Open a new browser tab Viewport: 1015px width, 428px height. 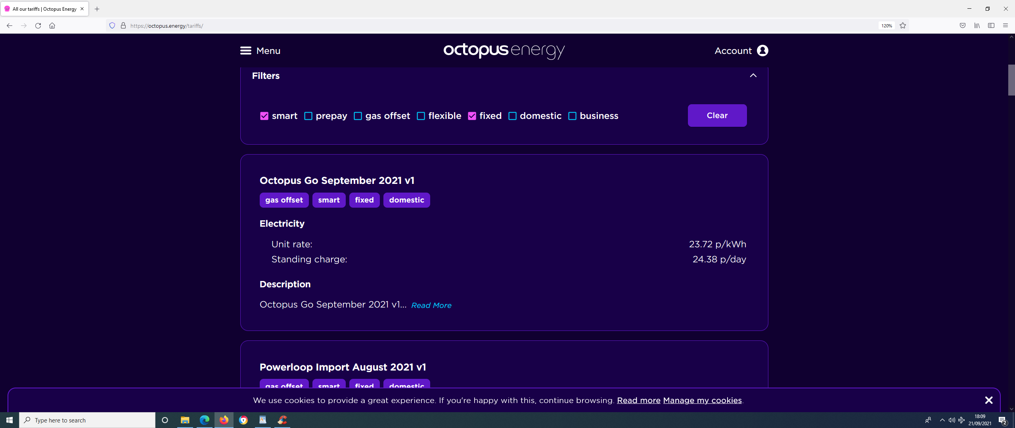point(97,9)
